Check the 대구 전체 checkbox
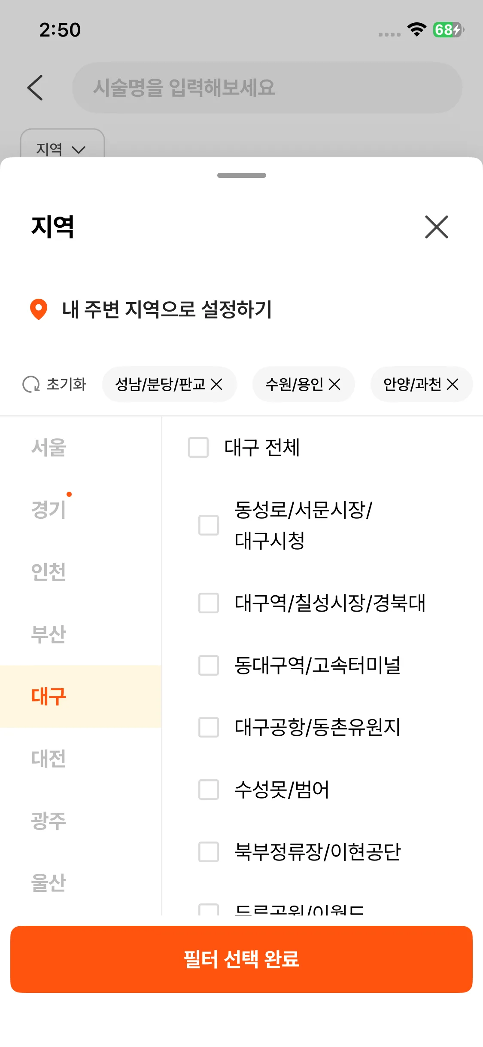This screenshot has width=483, height=1047. [x=198, y=447]
